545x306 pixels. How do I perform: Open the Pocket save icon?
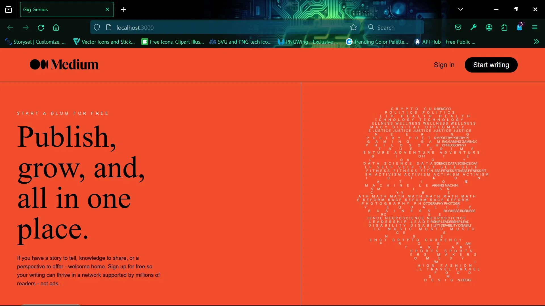coord(458,27)
